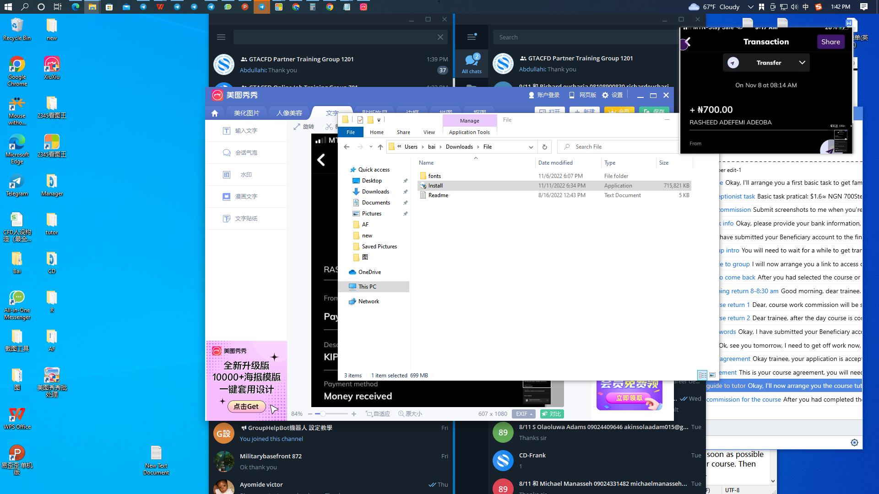Open the Transfer type dropdown
This screenshot has height=494, width=879.
pos(802,63)
